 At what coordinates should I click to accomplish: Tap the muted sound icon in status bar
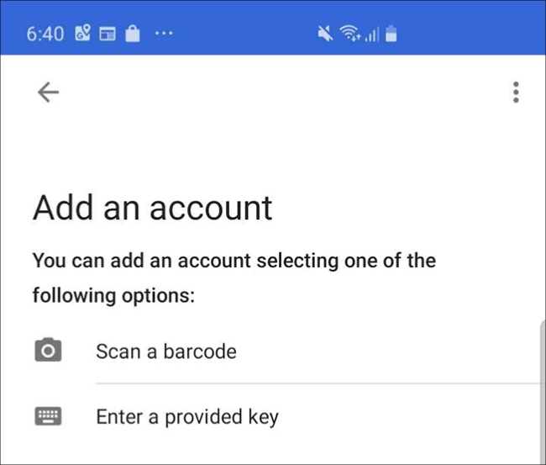pyautogui.click(x=323, y=34)
